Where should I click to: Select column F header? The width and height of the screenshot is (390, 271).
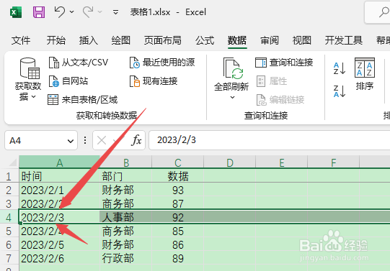[334, 162]
